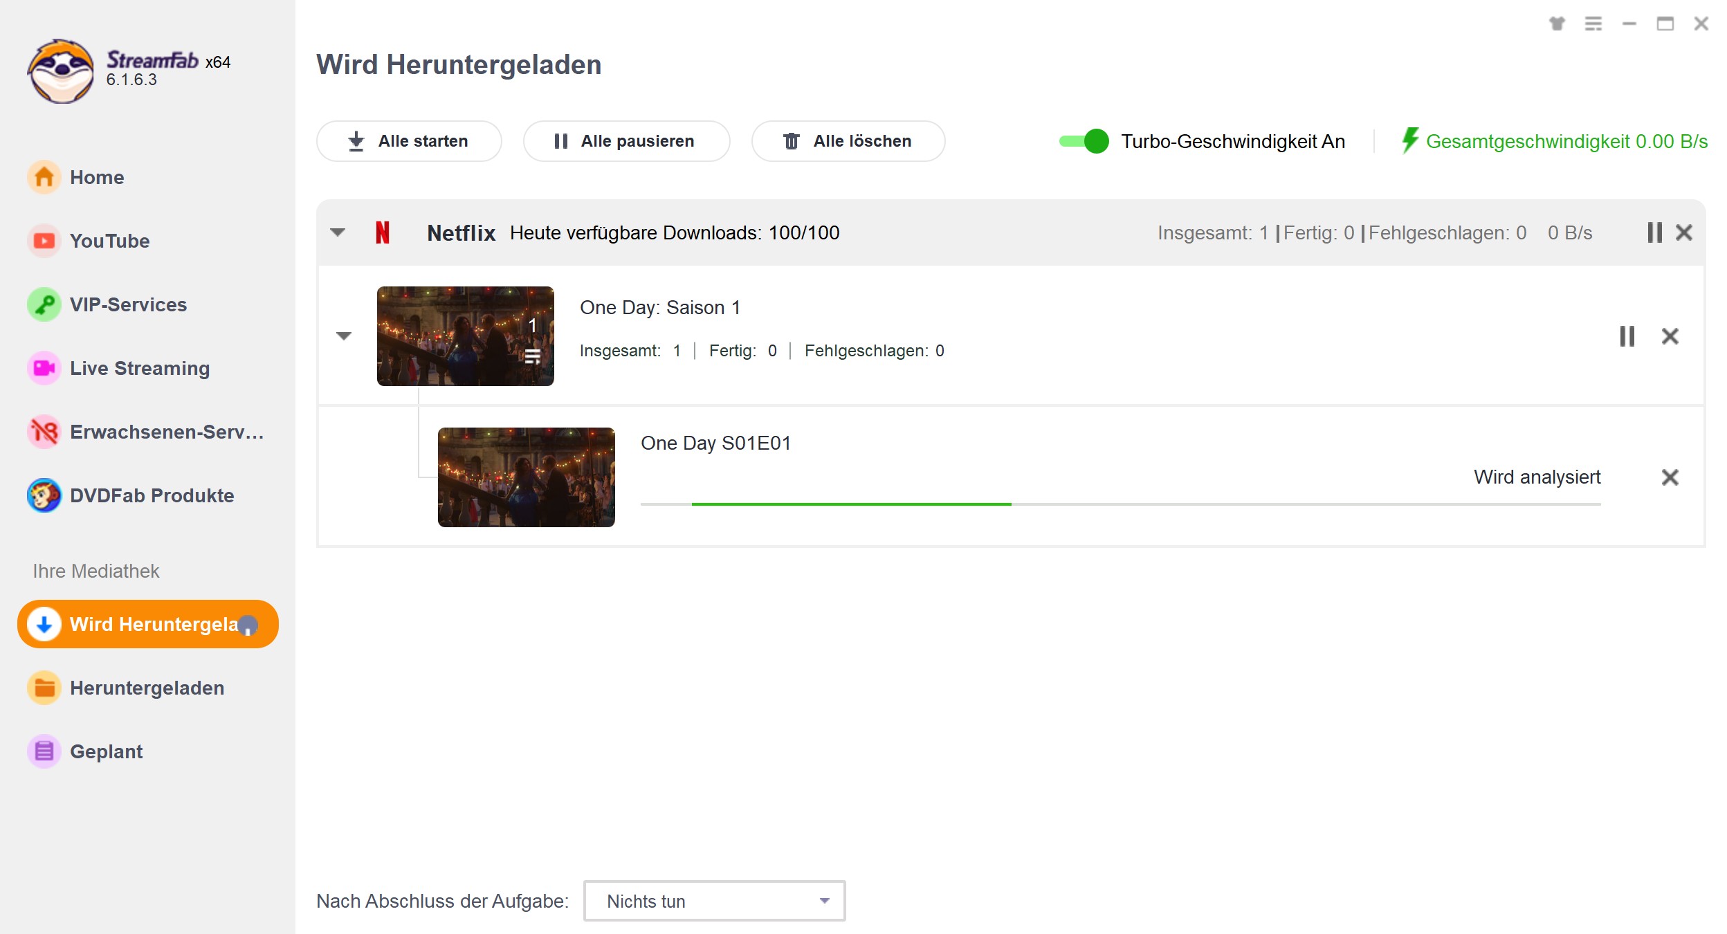Image resolution: width=1727 pixels, height=934 pixels.
Task: Toggle Turbo-Geschwindigkeit An switch
Action: [x=1081, y=140]
